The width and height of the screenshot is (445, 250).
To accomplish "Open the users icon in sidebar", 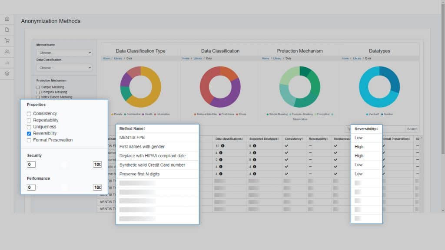I will [7, 52].
